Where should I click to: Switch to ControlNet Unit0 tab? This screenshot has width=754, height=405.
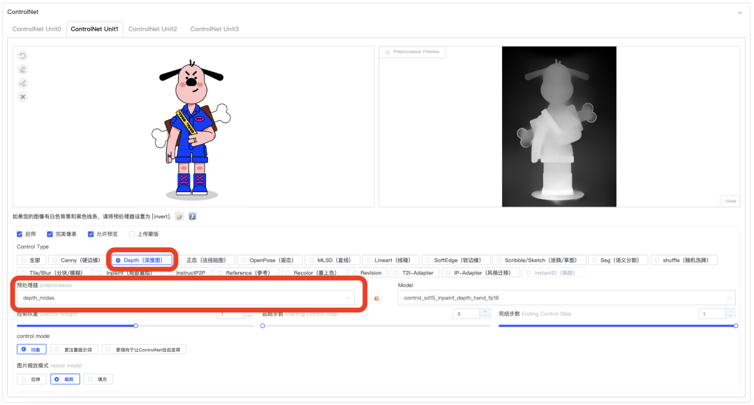36,29
